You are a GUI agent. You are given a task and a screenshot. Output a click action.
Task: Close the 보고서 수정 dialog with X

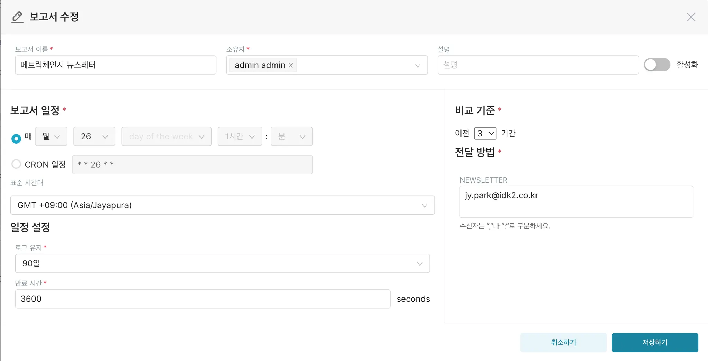click(691, 17)
